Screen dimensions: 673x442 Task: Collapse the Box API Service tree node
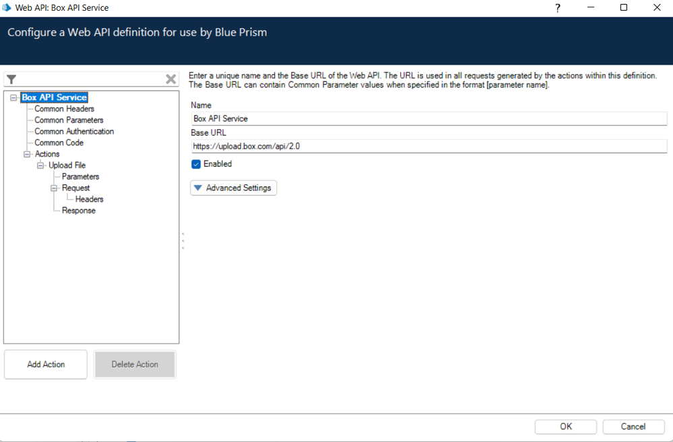click(x=13, y=98)
